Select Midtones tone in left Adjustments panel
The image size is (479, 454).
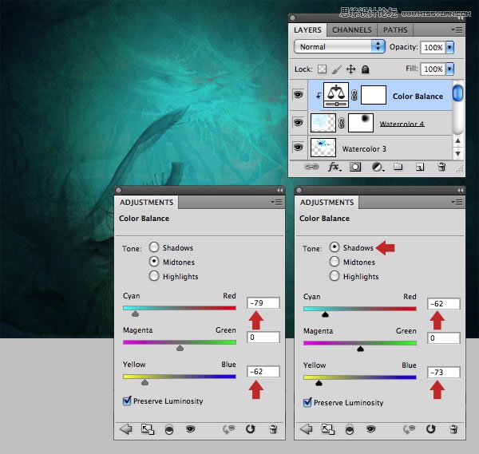tap(154, 262)
